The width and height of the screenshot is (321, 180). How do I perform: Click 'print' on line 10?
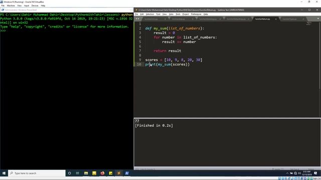[x=150, y=64]
